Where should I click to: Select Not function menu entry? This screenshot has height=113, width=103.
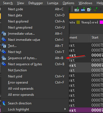(x=35, y=70)
